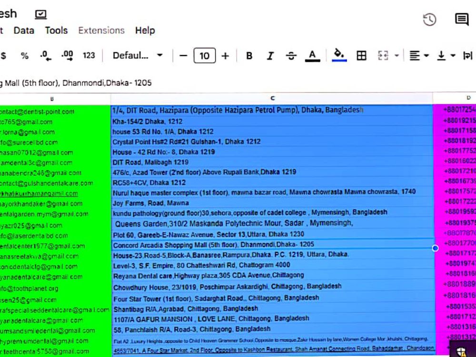
Task: Select email cell 'dentalgarden.mym@gmail.com'
Action: point(55,214)
